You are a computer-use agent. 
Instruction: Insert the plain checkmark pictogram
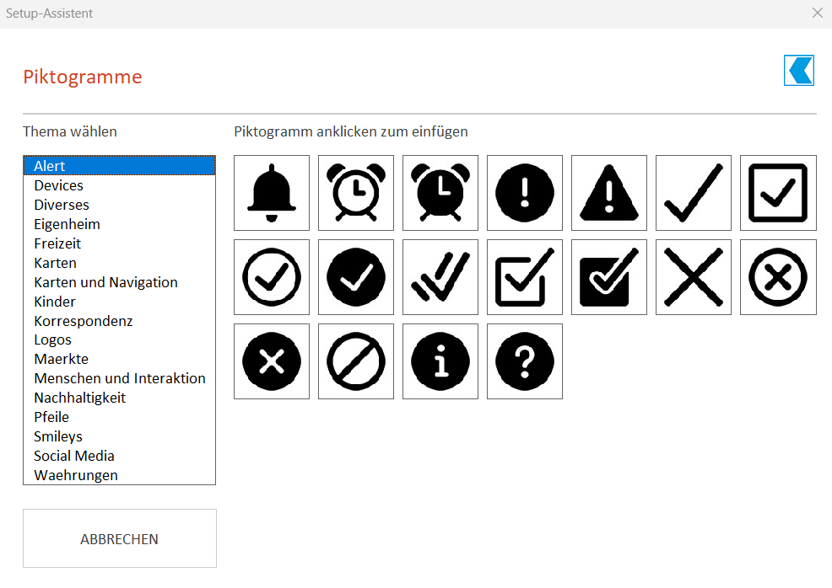pos(693,193)
